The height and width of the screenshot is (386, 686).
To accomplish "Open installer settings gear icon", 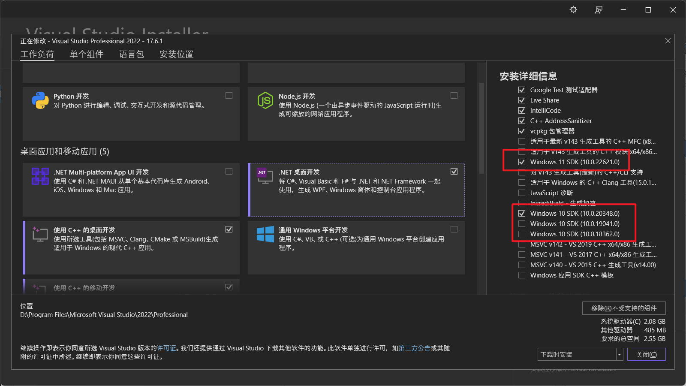I will tap(573, 10).
